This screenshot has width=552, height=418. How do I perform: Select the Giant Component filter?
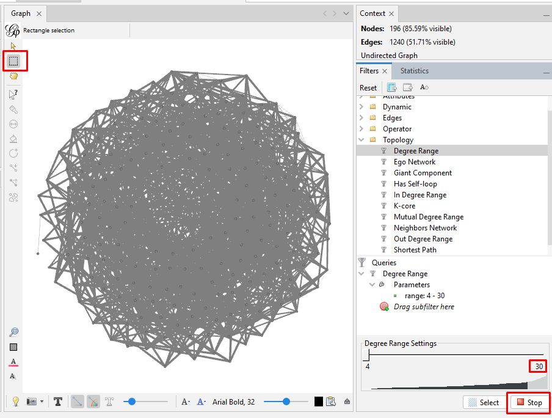(423, 173)
